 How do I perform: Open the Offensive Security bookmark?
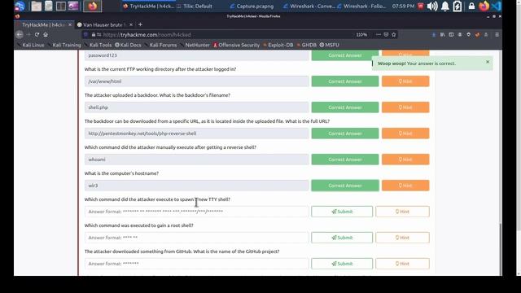pyautogui.click(x=236, y=45)
